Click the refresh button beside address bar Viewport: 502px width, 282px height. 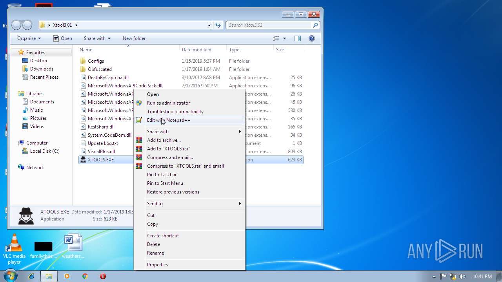tap(218, 25)
